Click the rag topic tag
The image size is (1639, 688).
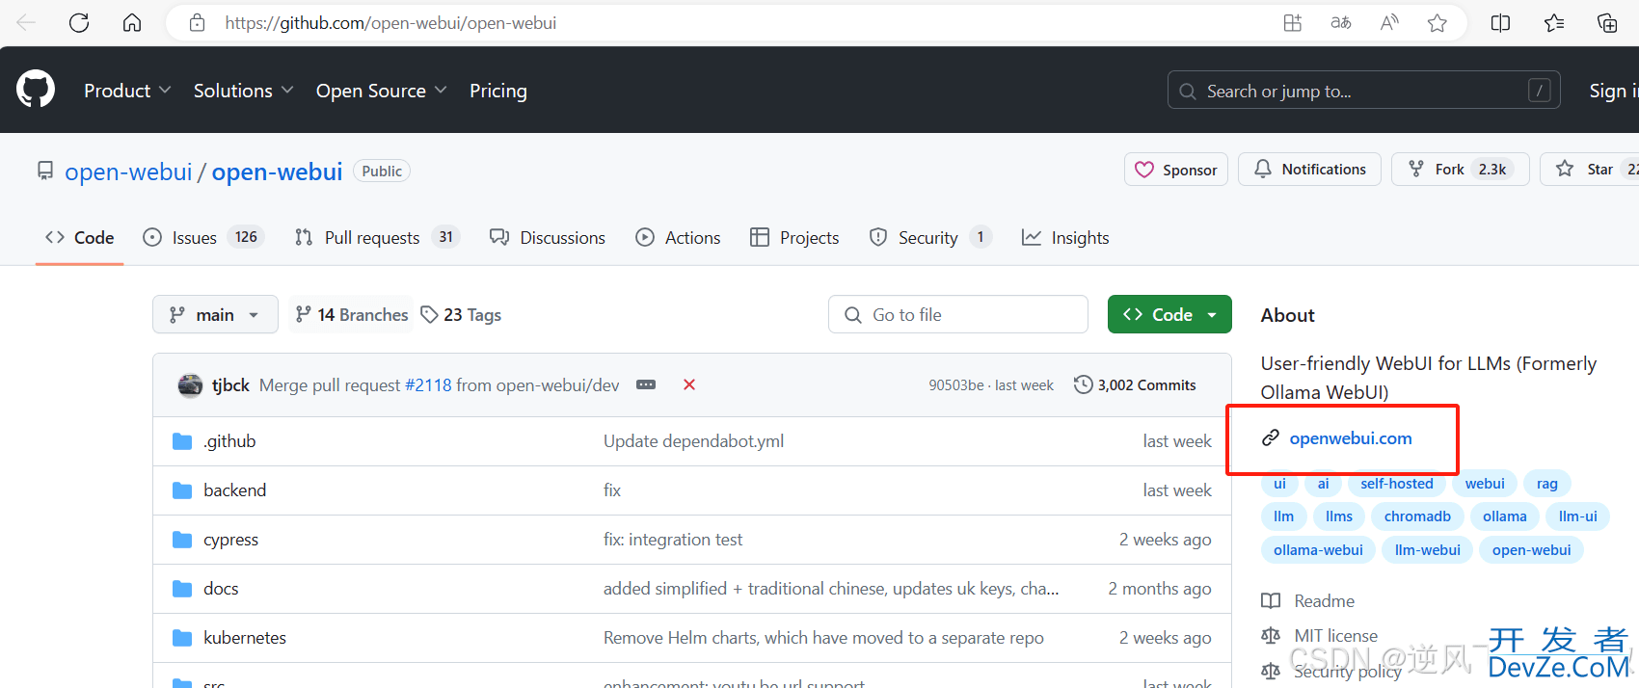click(1547, 484)
